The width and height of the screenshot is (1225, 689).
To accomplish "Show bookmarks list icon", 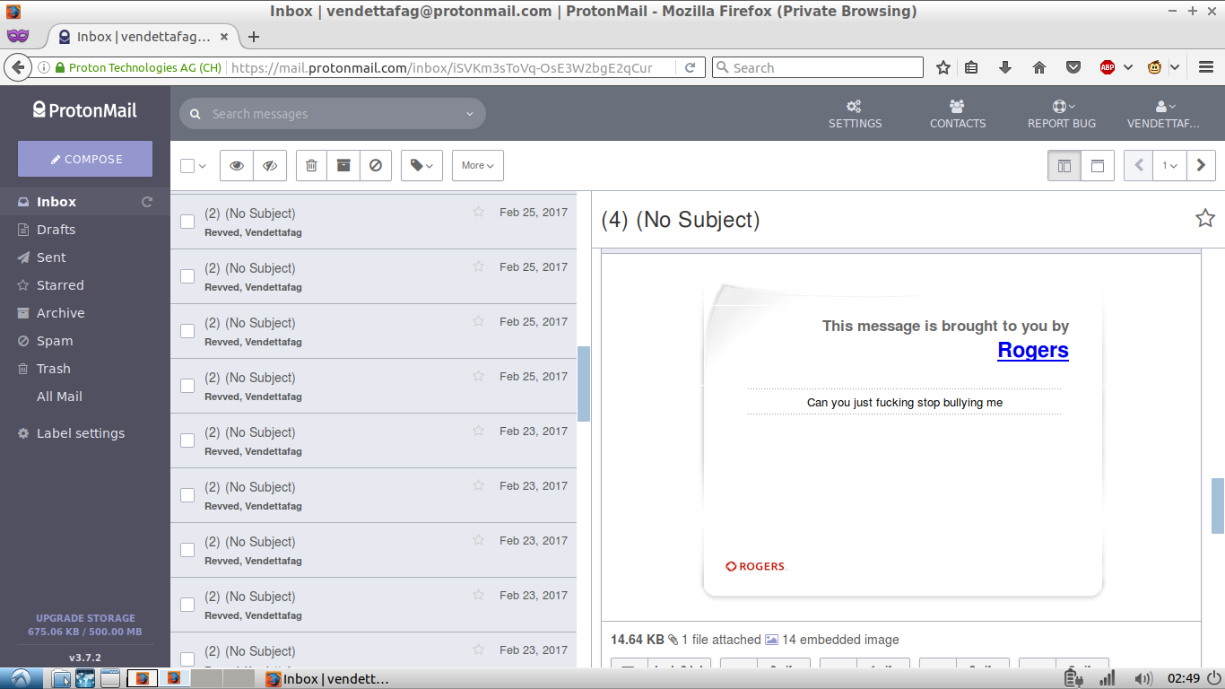I will pyautogui.click(x=971, y=67).
